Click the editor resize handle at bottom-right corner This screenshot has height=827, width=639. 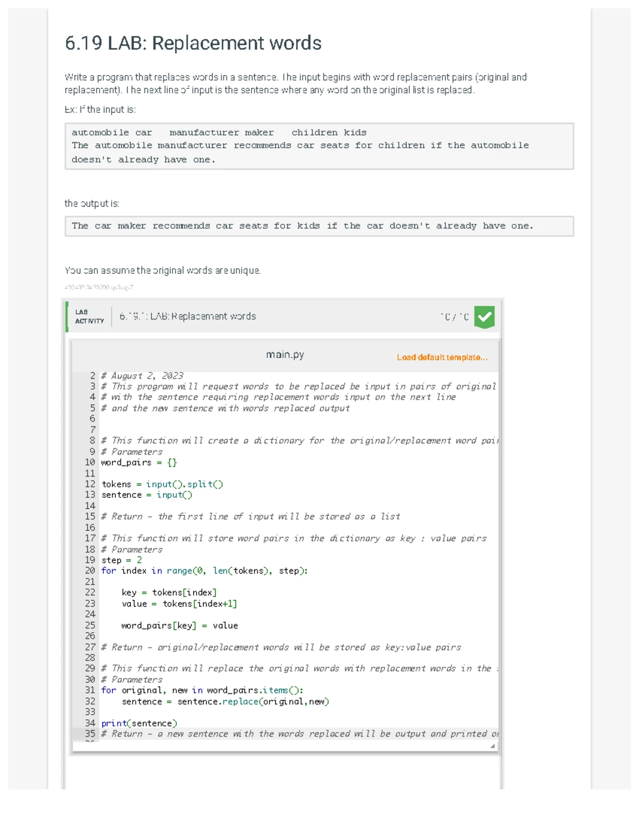pos(493,746)
